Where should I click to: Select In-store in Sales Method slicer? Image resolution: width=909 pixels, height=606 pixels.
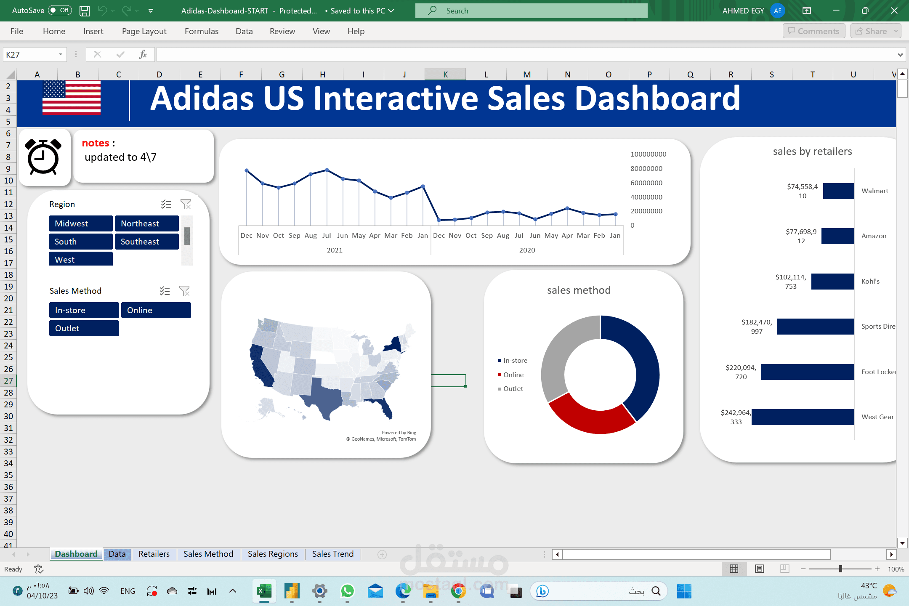[84, 310]
